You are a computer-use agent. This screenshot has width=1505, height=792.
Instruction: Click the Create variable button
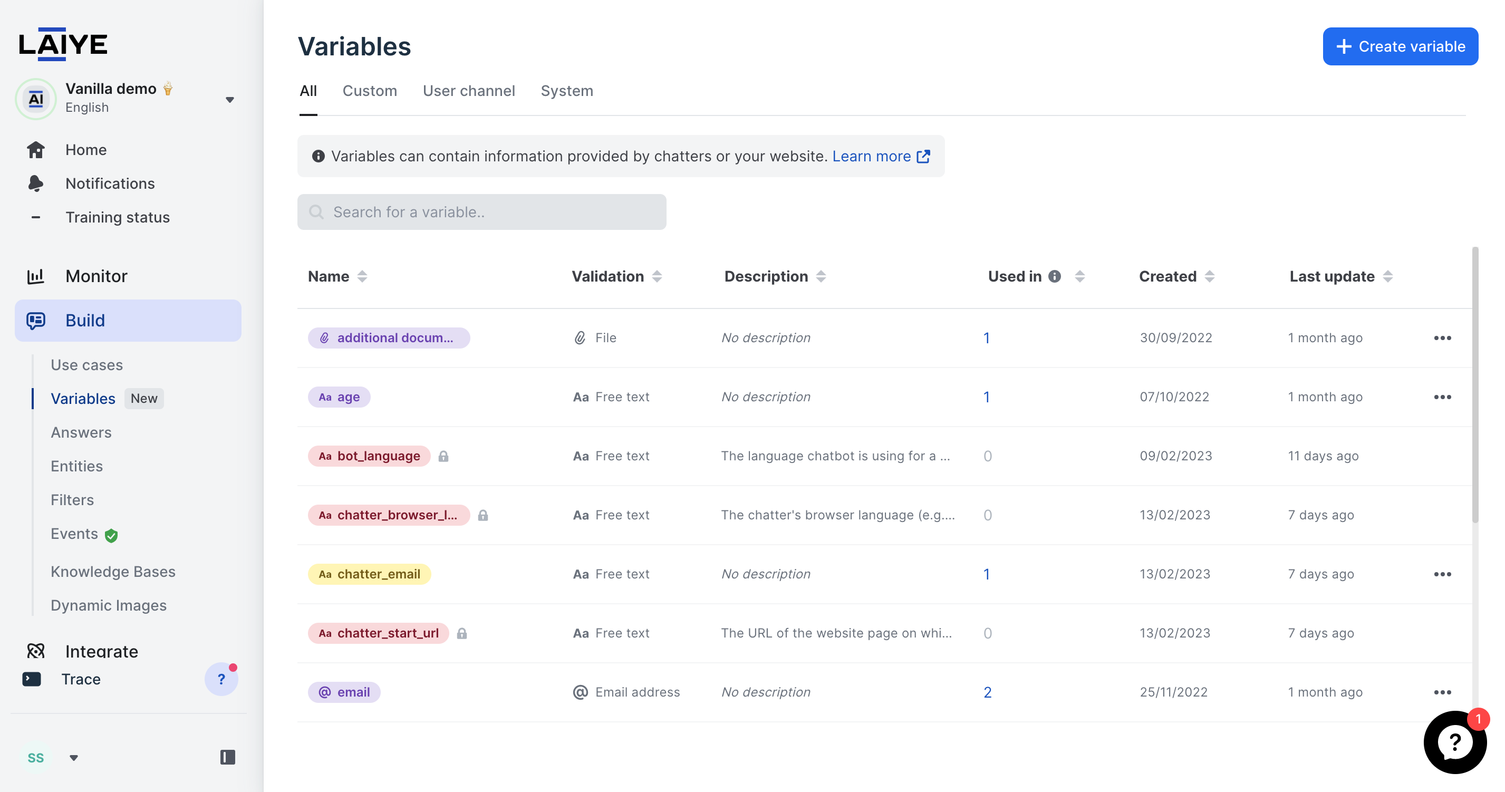(x=1400, y=47)
